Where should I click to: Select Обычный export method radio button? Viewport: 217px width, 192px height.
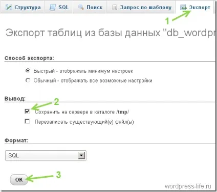click(28, 80)
